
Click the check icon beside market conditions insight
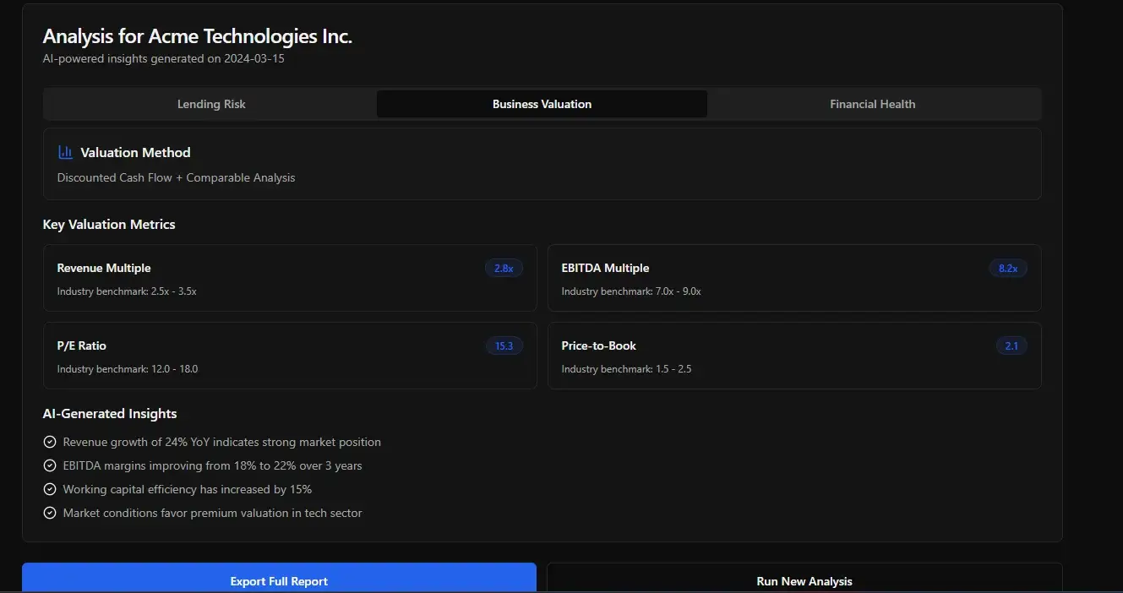pos(50,513)
